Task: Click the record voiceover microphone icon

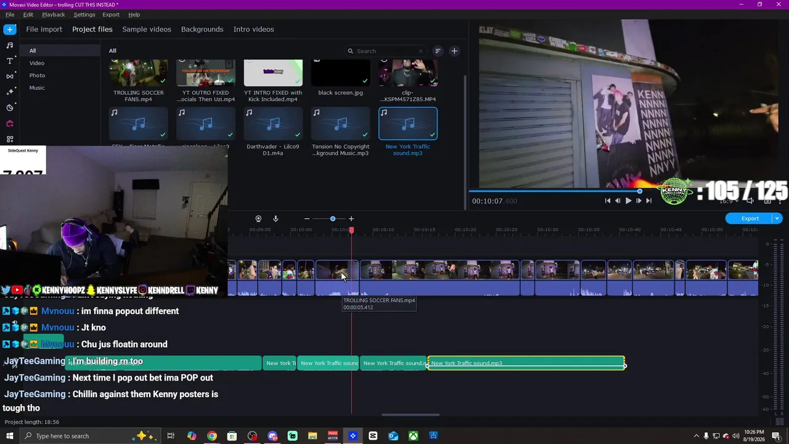Action: coord(276,219)
